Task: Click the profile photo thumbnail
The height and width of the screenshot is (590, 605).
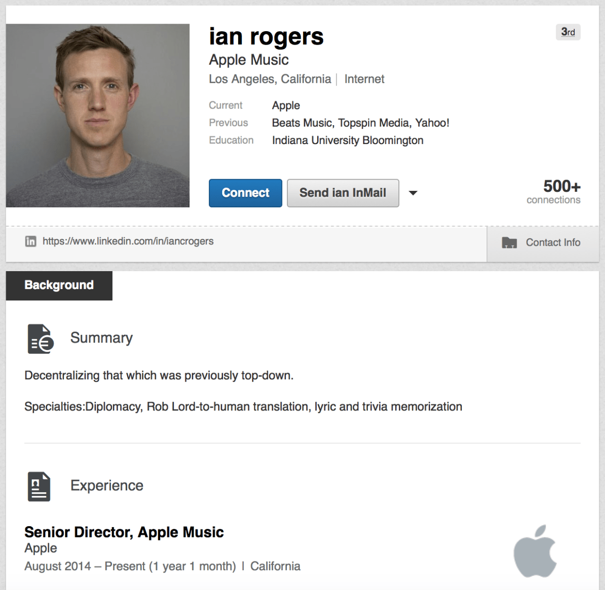Action: [98, 115]
